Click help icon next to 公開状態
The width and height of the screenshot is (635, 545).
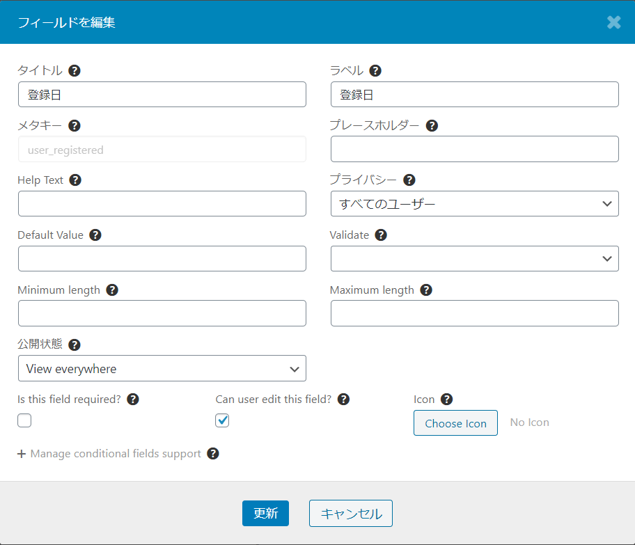(74, 345)
